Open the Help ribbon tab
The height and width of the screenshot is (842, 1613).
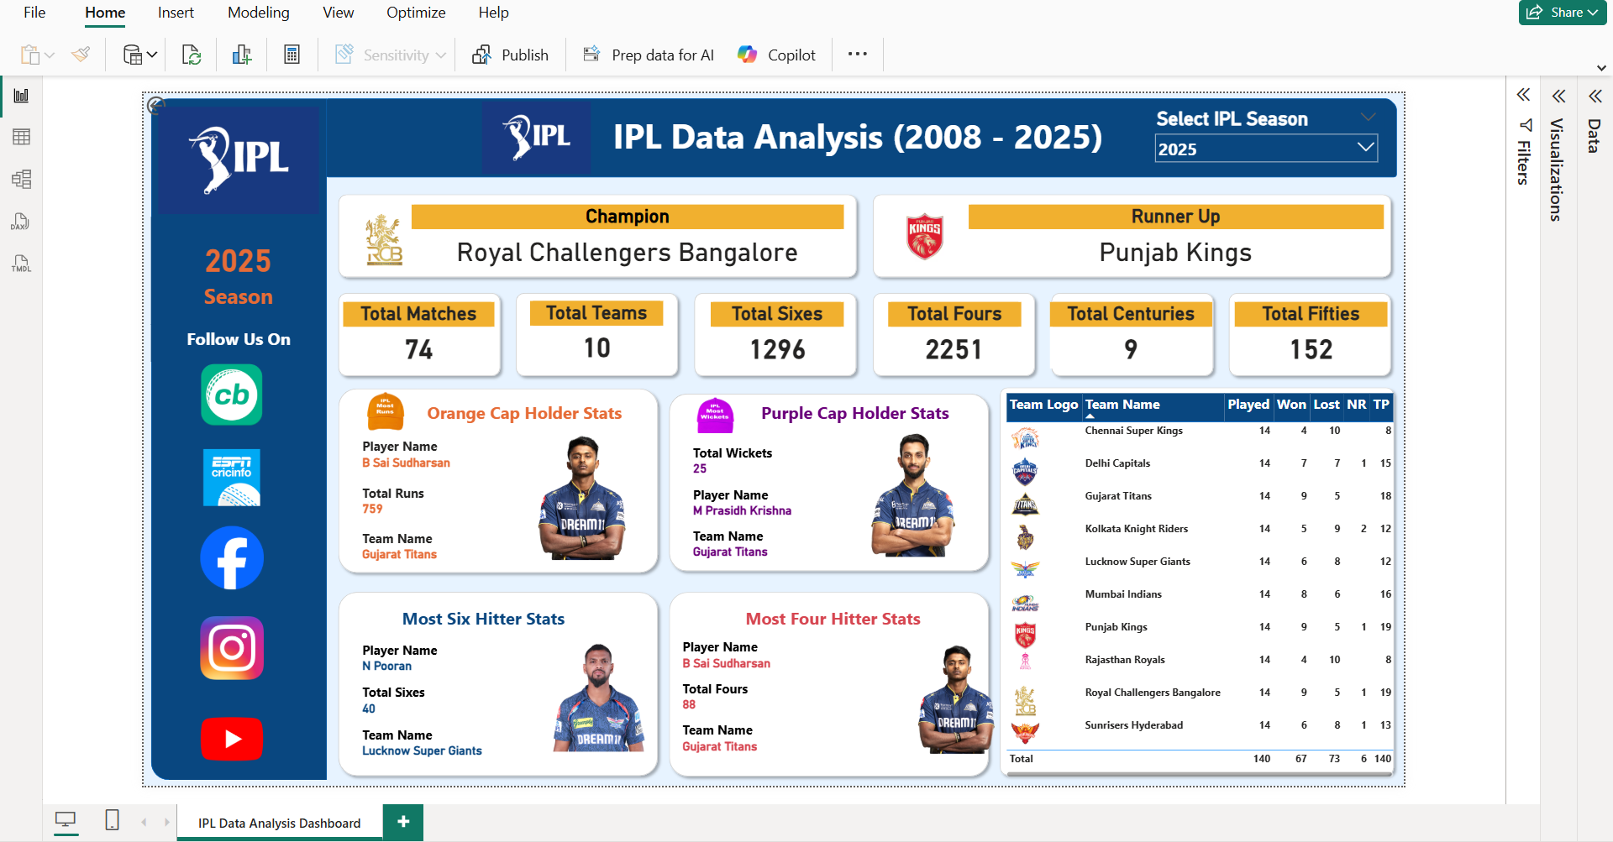pyautogui.click(x=493, y=13)
